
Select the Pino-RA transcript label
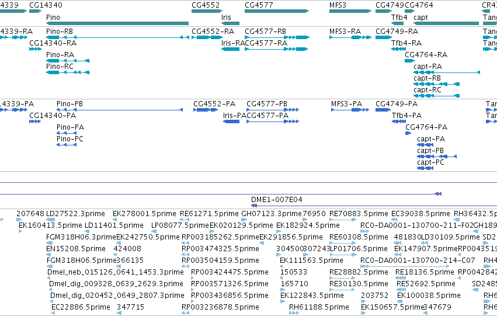tap(60, 54)
